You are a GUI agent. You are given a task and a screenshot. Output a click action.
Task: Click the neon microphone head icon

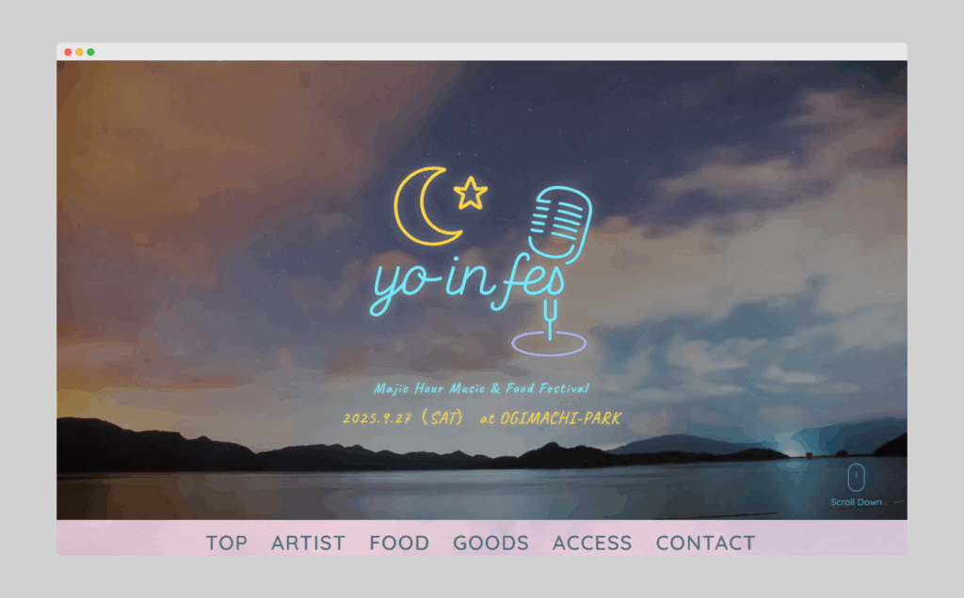click(560, 224)
